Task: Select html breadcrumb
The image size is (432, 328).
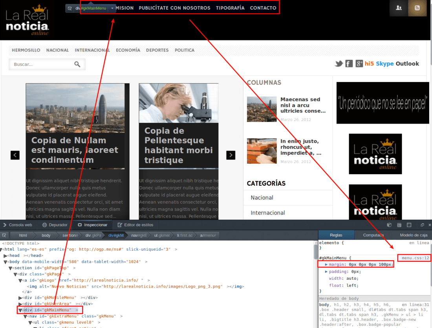Action: pyautogui.click(x=23, y=235)
